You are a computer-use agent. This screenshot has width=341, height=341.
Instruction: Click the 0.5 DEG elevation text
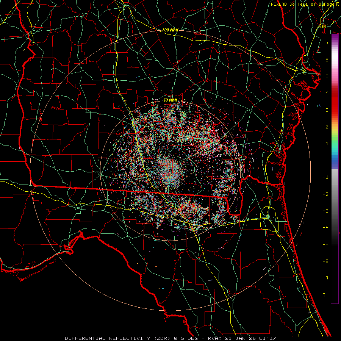click(x=186, y=338)
